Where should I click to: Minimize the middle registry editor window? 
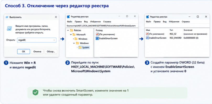click(x=119, y=16)
